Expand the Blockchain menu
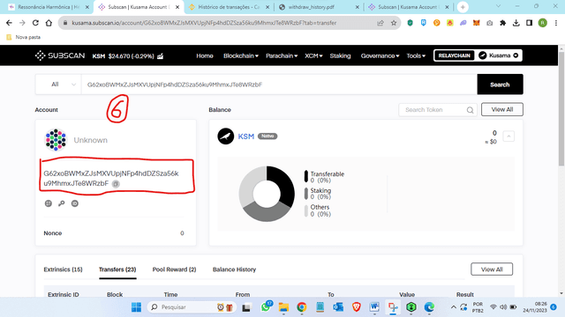 [241, 56]
